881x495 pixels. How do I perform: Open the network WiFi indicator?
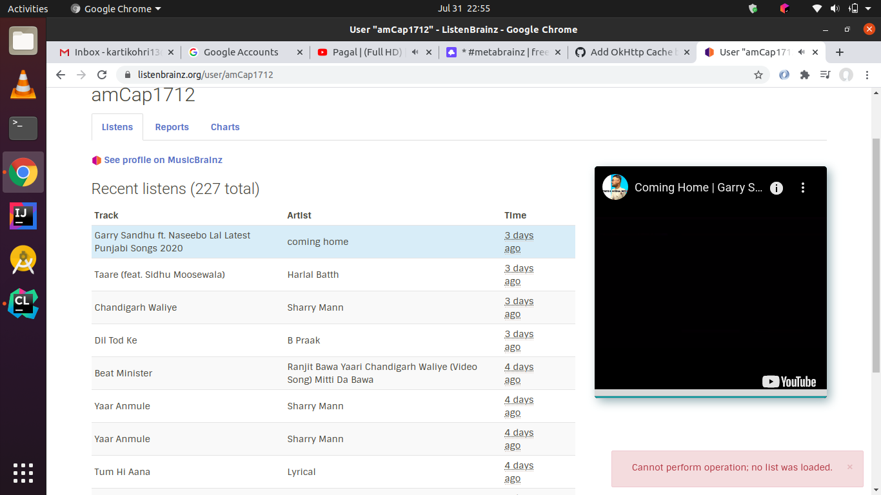coord(817,8)
